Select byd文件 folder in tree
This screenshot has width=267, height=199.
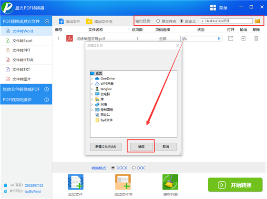(x=104, y=120)
